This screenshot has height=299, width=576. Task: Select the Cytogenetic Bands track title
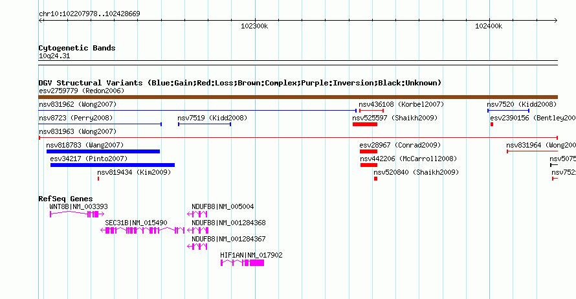point(77,48)
